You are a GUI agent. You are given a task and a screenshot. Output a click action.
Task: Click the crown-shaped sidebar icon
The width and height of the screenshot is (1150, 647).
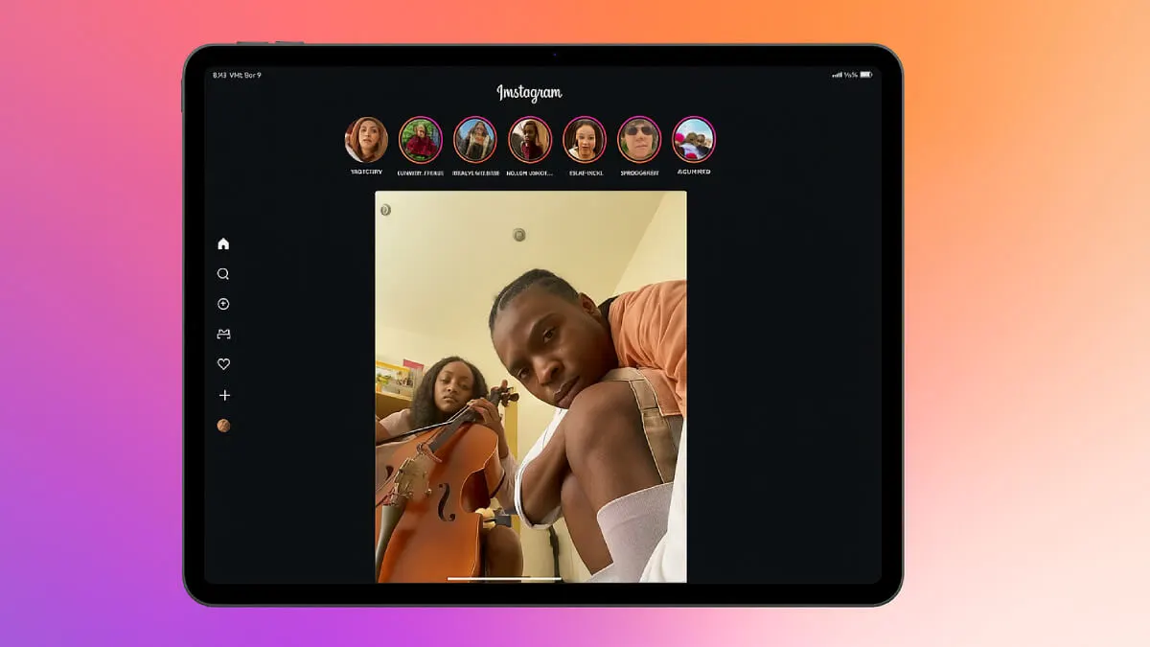coord(223,335)
